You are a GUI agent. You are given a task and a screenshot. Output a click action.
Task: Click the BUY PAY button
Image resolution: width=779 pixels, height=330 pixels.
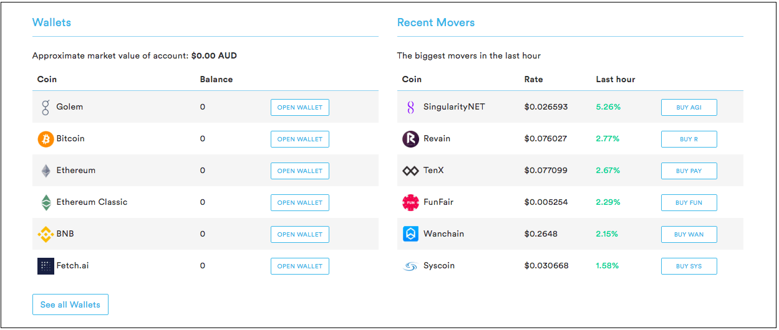pos(689,171)
